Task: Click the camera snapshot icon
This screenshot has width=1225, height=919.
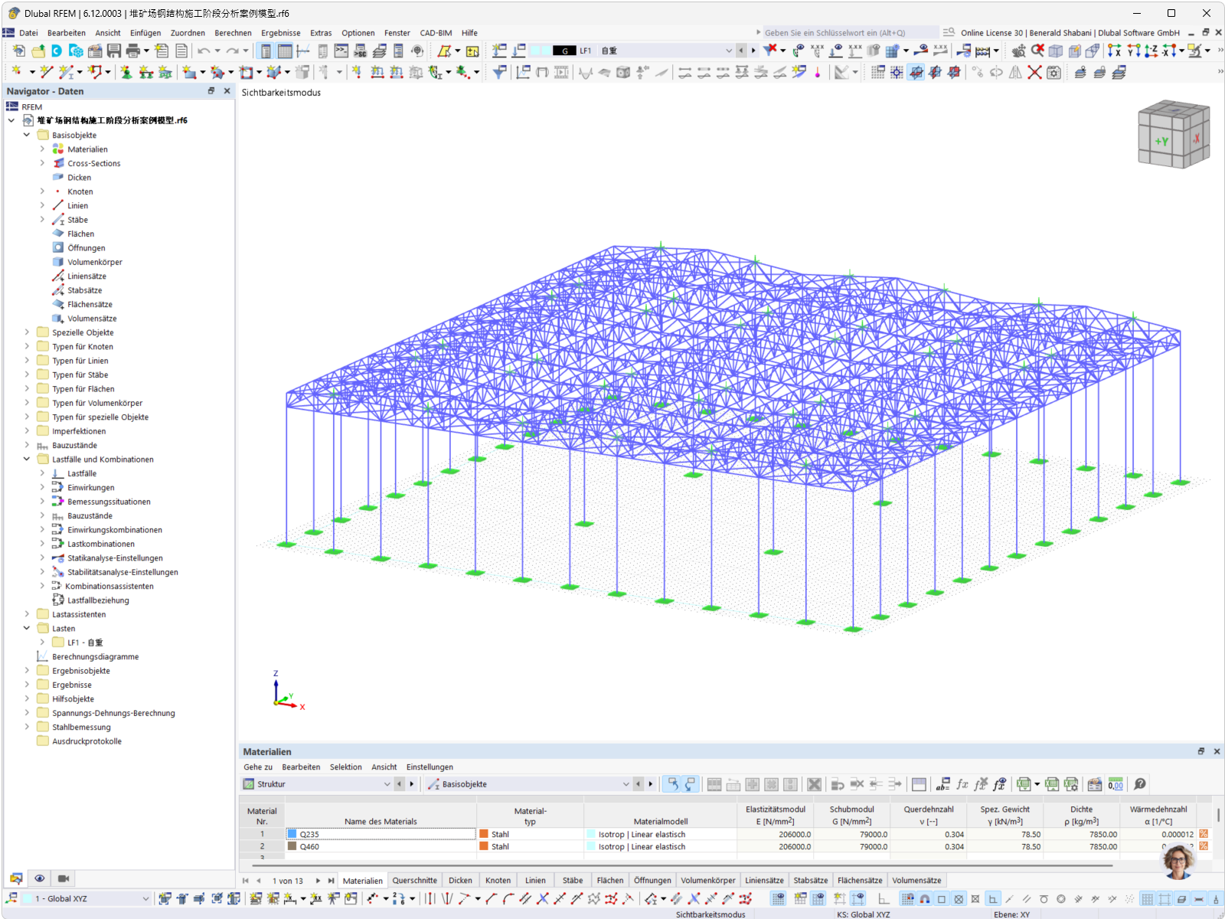Action: click(x=62, y=878)
